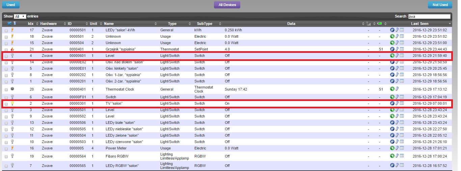Click the green add-device arrow for Power Meter
The image size is (461, 171).
click(392, 148)
